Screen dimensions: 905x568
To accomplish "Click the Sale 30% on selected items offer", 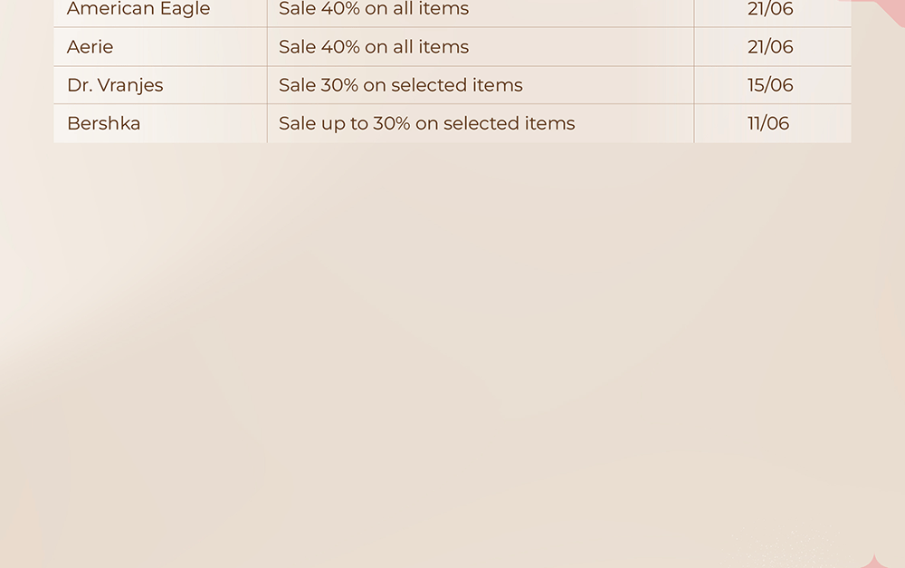I will [x=401, y=85].
